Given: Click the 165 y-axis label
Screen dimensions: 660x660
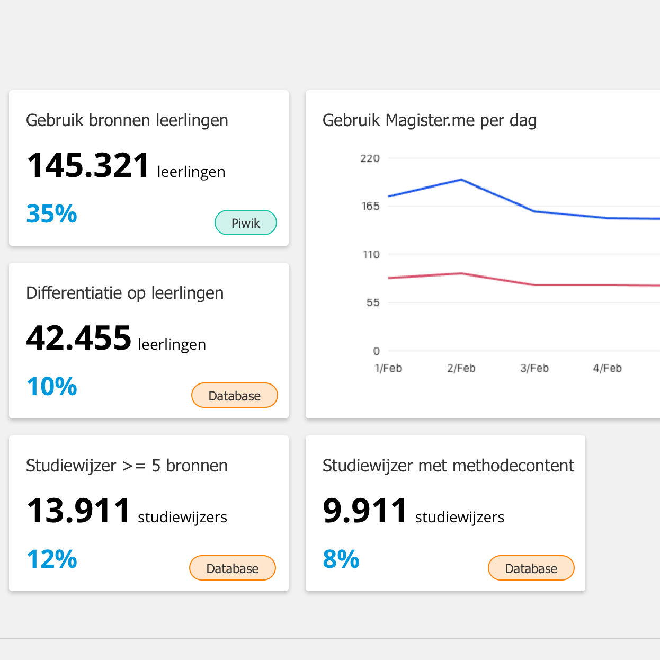Looking at the screenshot, I should pyautogui.click(x=371, y=206).
